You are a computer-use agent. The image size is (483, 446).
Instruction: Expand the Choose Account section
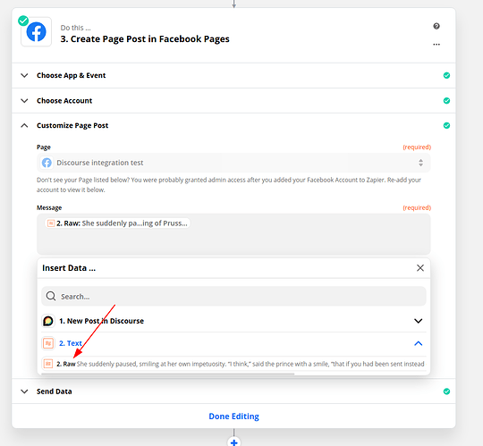coord(233,101)
